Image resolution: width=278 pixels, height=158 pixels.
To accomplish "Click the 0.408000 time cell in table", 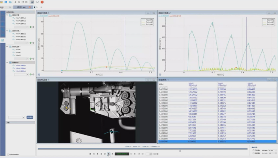I will [163, 89].
